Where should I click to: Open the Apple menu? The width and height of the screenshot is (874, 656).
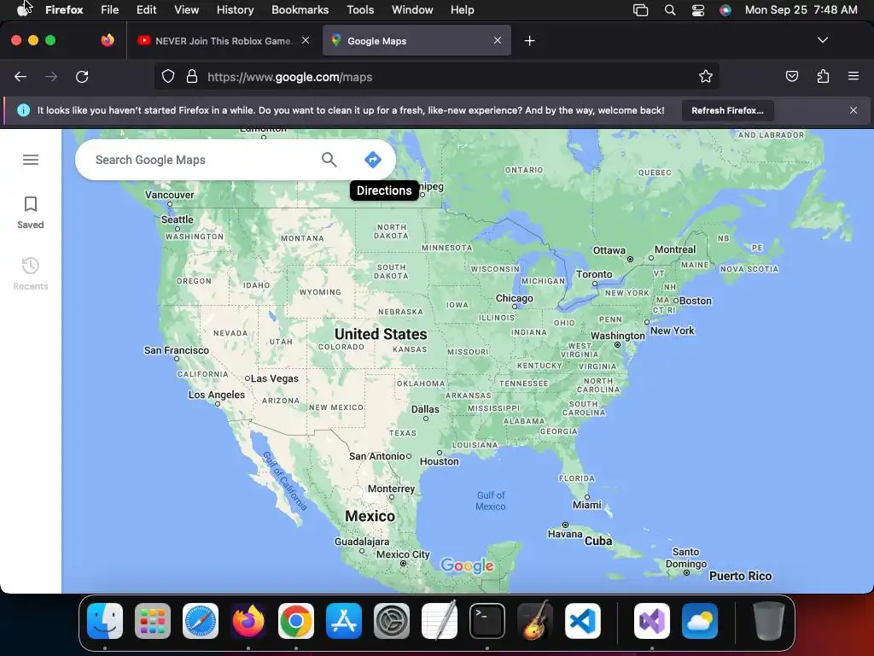coord(22,10)
